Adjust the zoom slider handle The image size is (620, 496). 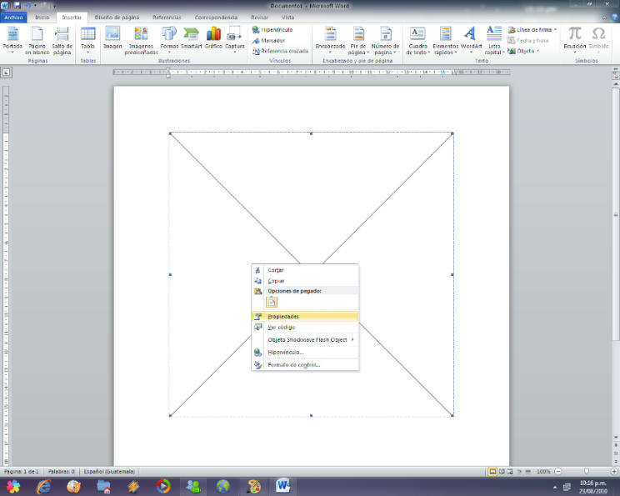click(586, 472)
